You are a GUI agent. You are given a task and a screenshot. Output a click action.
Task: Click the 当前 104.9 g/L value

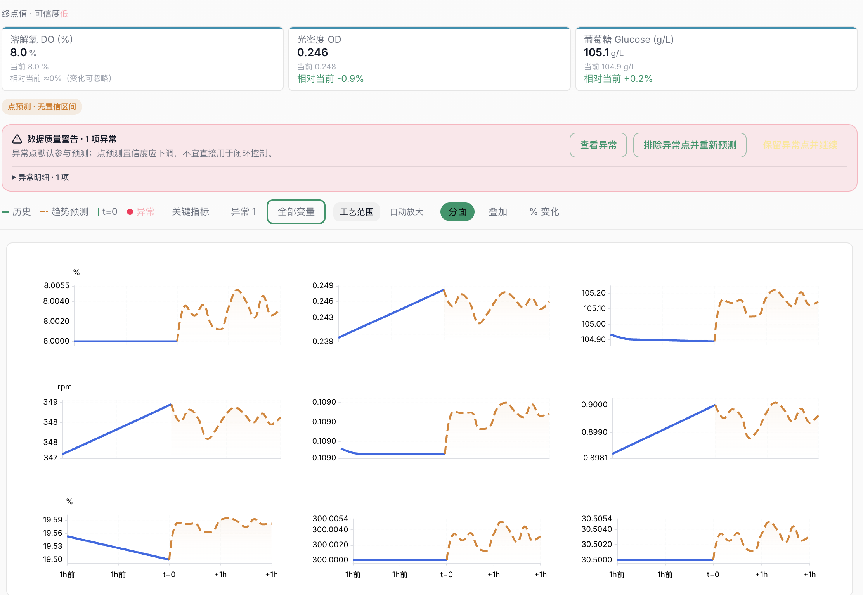click(609, 67)
